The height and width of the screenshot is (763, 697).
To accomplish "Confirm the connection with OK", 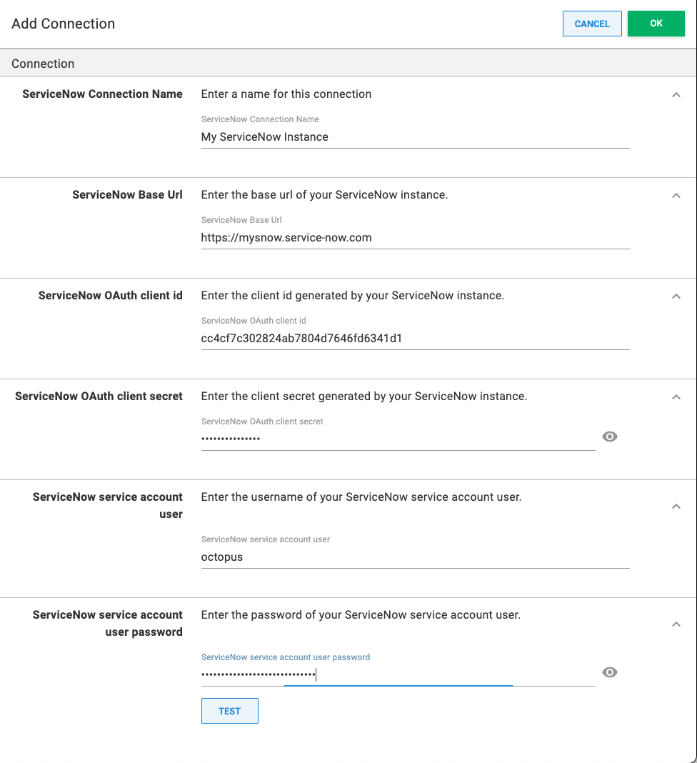I will [656, 23].
